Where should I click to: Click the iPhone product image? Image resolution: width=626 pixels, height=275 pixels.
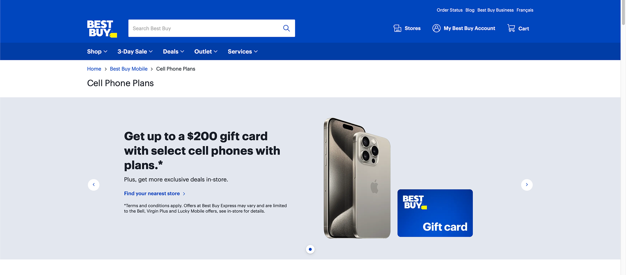[x=357, y=178]
